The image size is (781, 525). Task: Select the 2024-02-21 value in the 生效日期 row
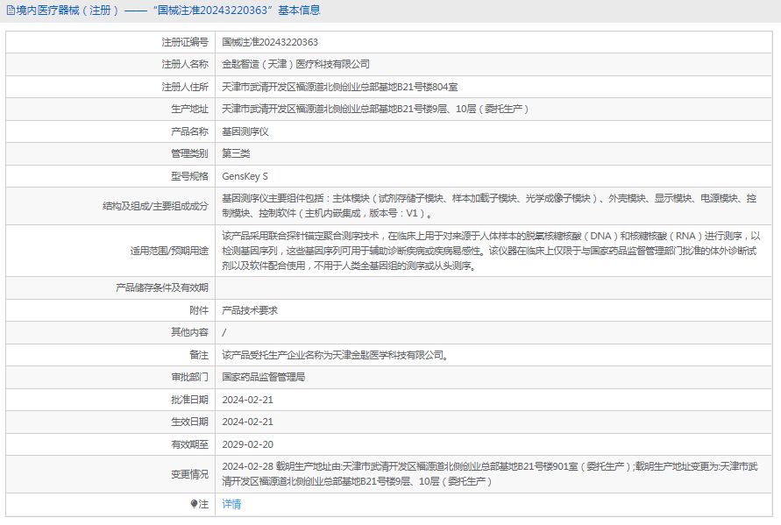247,422
